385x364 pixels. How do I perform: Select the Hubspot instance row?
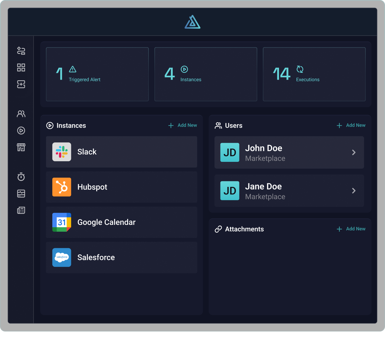122,187
